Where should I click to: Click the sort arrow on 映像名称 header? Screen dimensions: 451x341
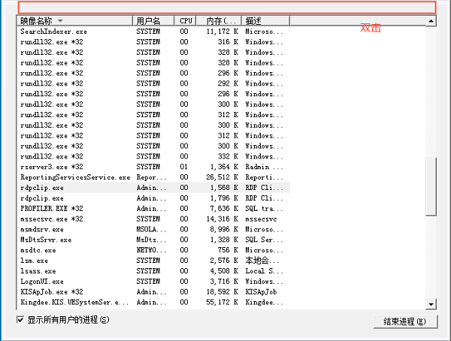pos(60,21)
